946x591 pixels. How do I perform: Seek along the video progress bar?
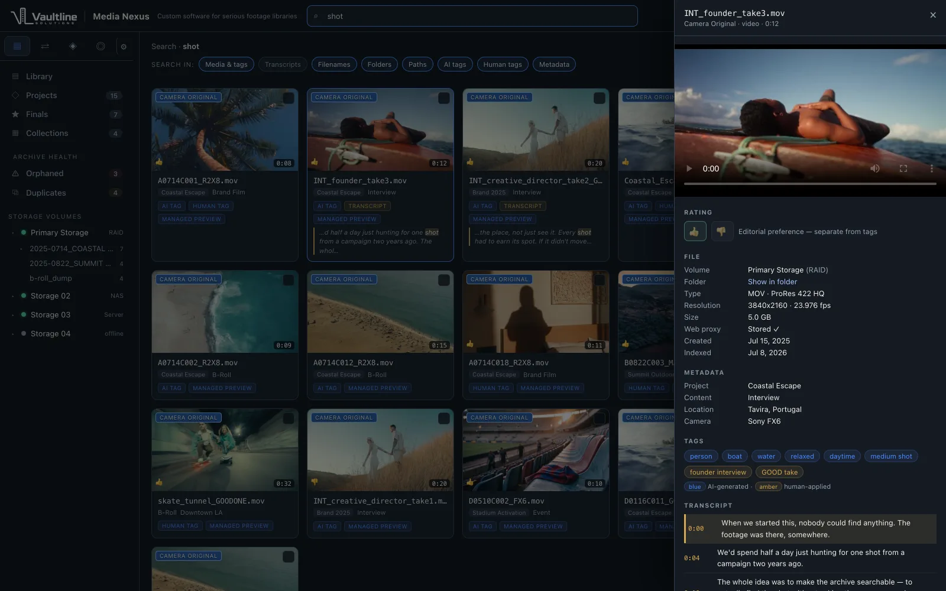pos(810,184)
